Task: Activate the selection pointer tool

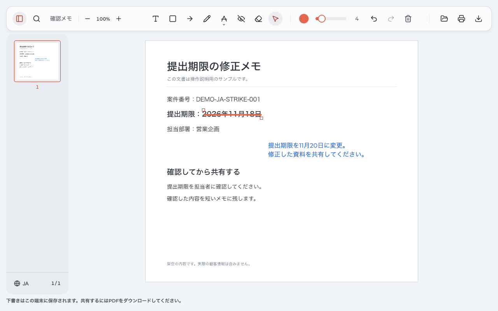Action: [275, 19]
